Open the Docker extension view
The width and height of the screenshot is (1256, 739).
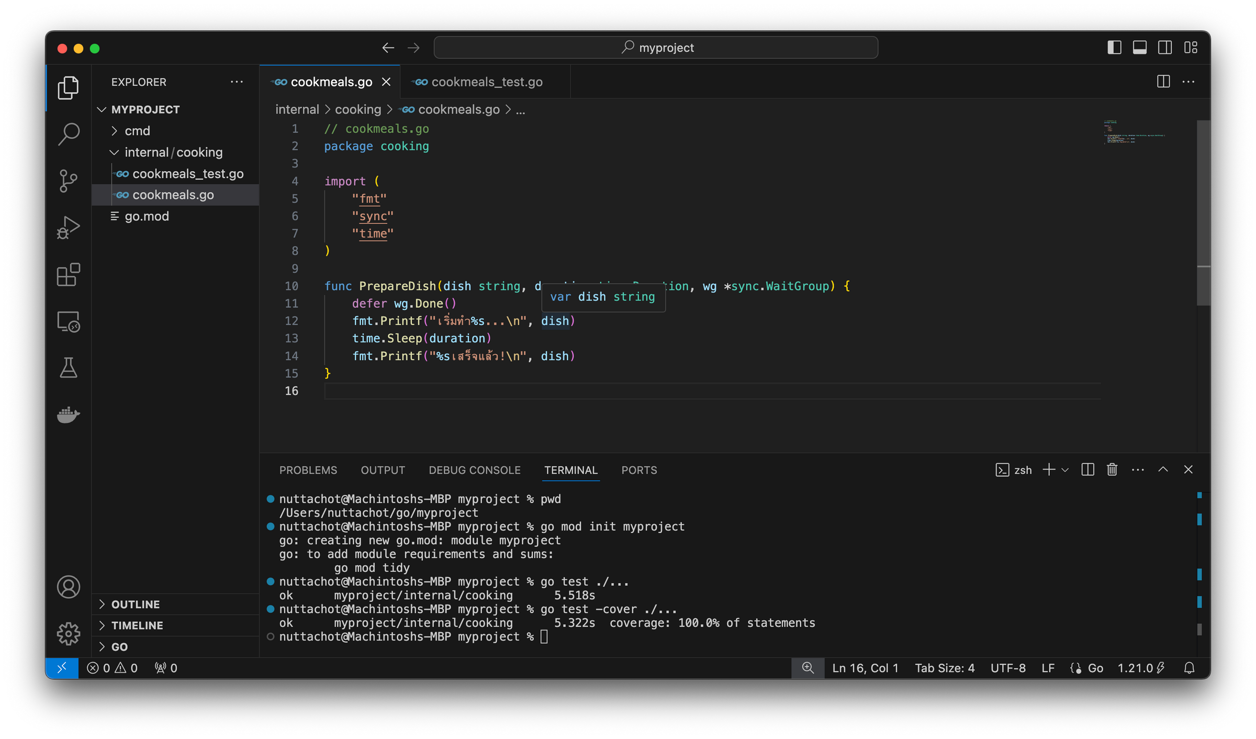tap(68, 415)
